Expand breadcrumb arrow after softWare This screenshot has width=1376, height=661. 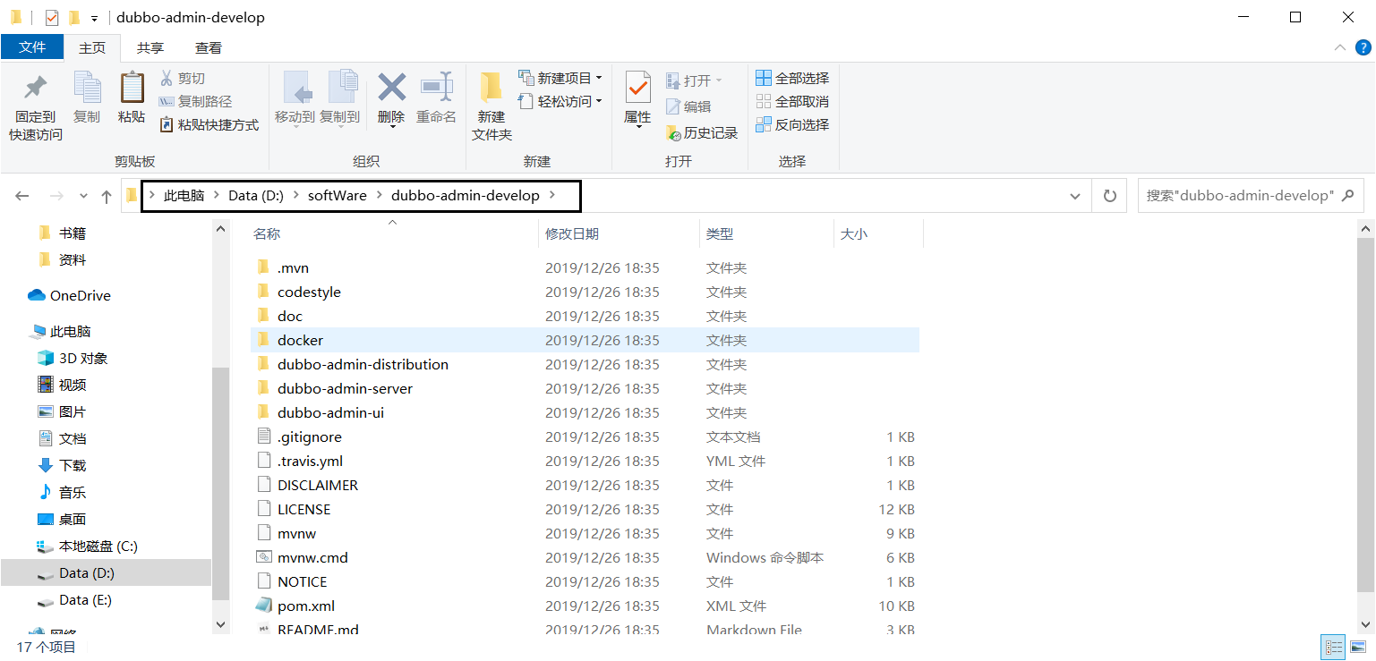coord(380,195)
